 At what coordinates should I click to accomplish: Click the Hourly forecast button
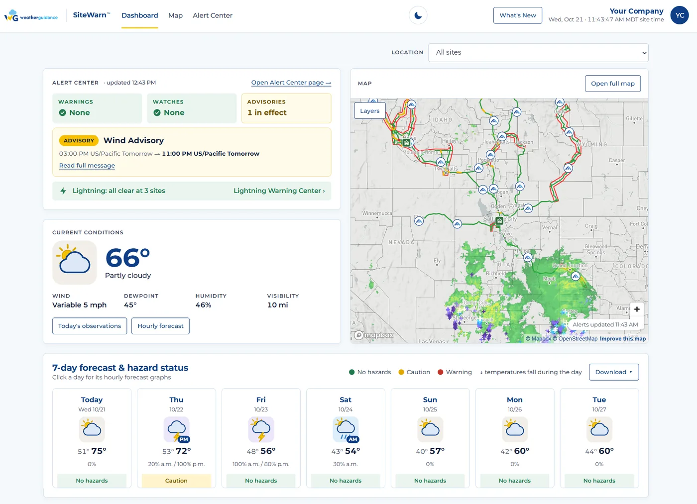[x=160, y=326]
